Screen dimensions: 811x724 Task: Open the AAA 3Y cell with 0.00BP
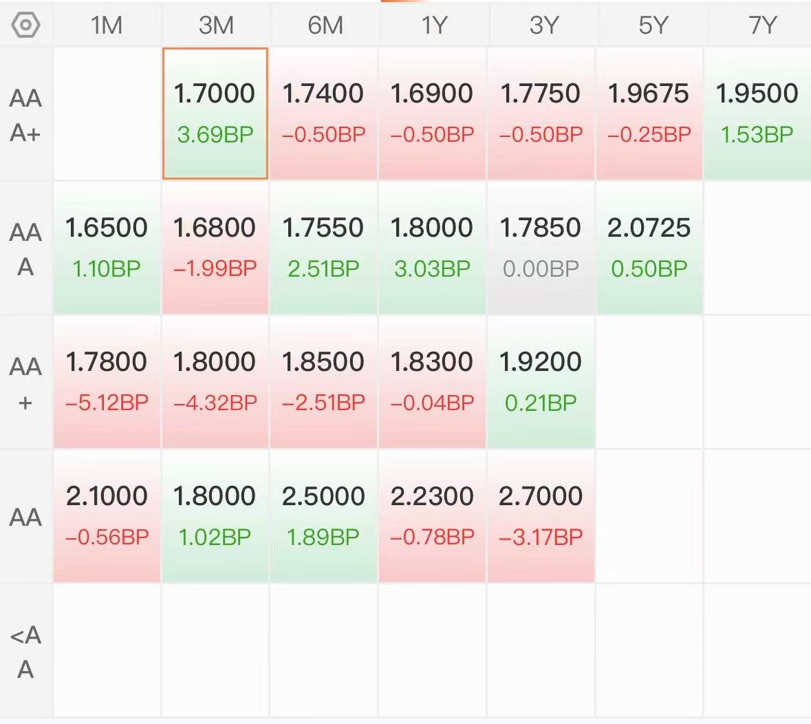pos(541,248)
